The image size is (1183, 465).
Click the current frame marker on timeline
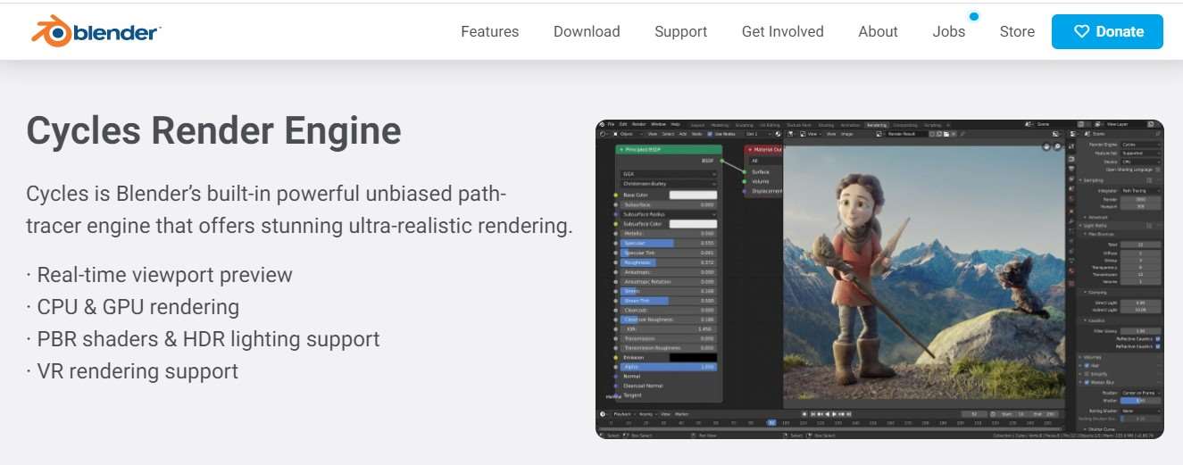[771, 422]
